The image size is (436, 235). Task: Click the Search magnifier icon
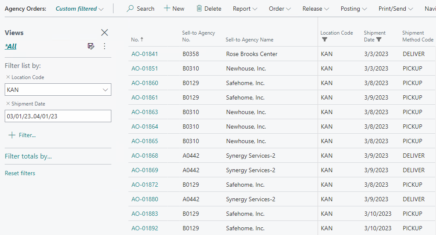(x=130, y=9)
